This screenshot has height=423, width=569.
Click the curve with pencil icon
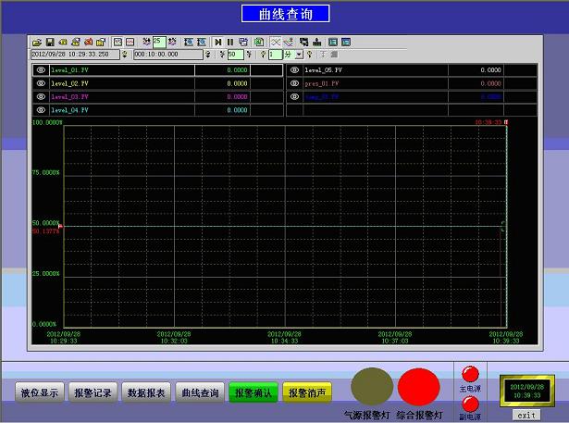pos(289,43)
